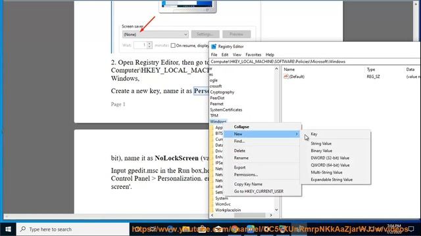Select the WcmSvc key in the tree
The width and height of the screenshot is (421, 236).
click(223, 204)
